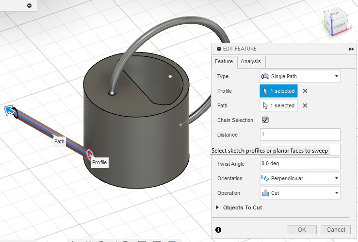Switch to the Feature tab
The image size is (358, 242).
tap(224, 61)
